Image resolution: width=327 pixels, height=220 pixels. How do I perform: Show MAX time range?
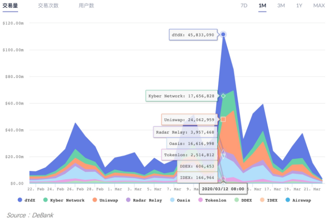point(318,5)
